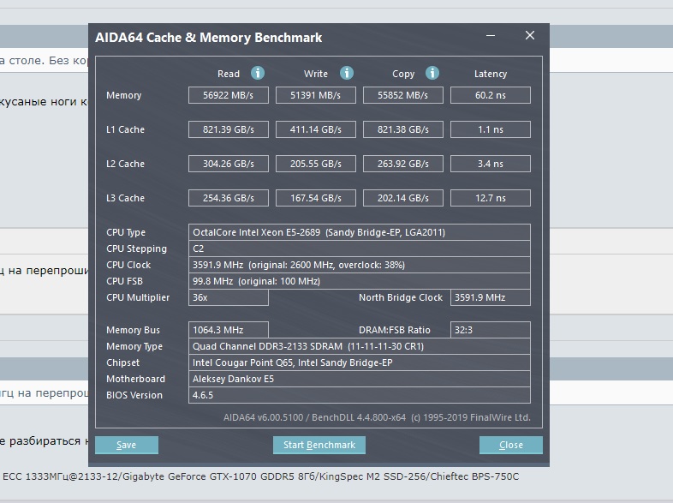Image resolution: width=673 pixels, height=503 pixels.
Task: Click Motherboard field Aleksey Dankov E5
Action: pos(360,379)
